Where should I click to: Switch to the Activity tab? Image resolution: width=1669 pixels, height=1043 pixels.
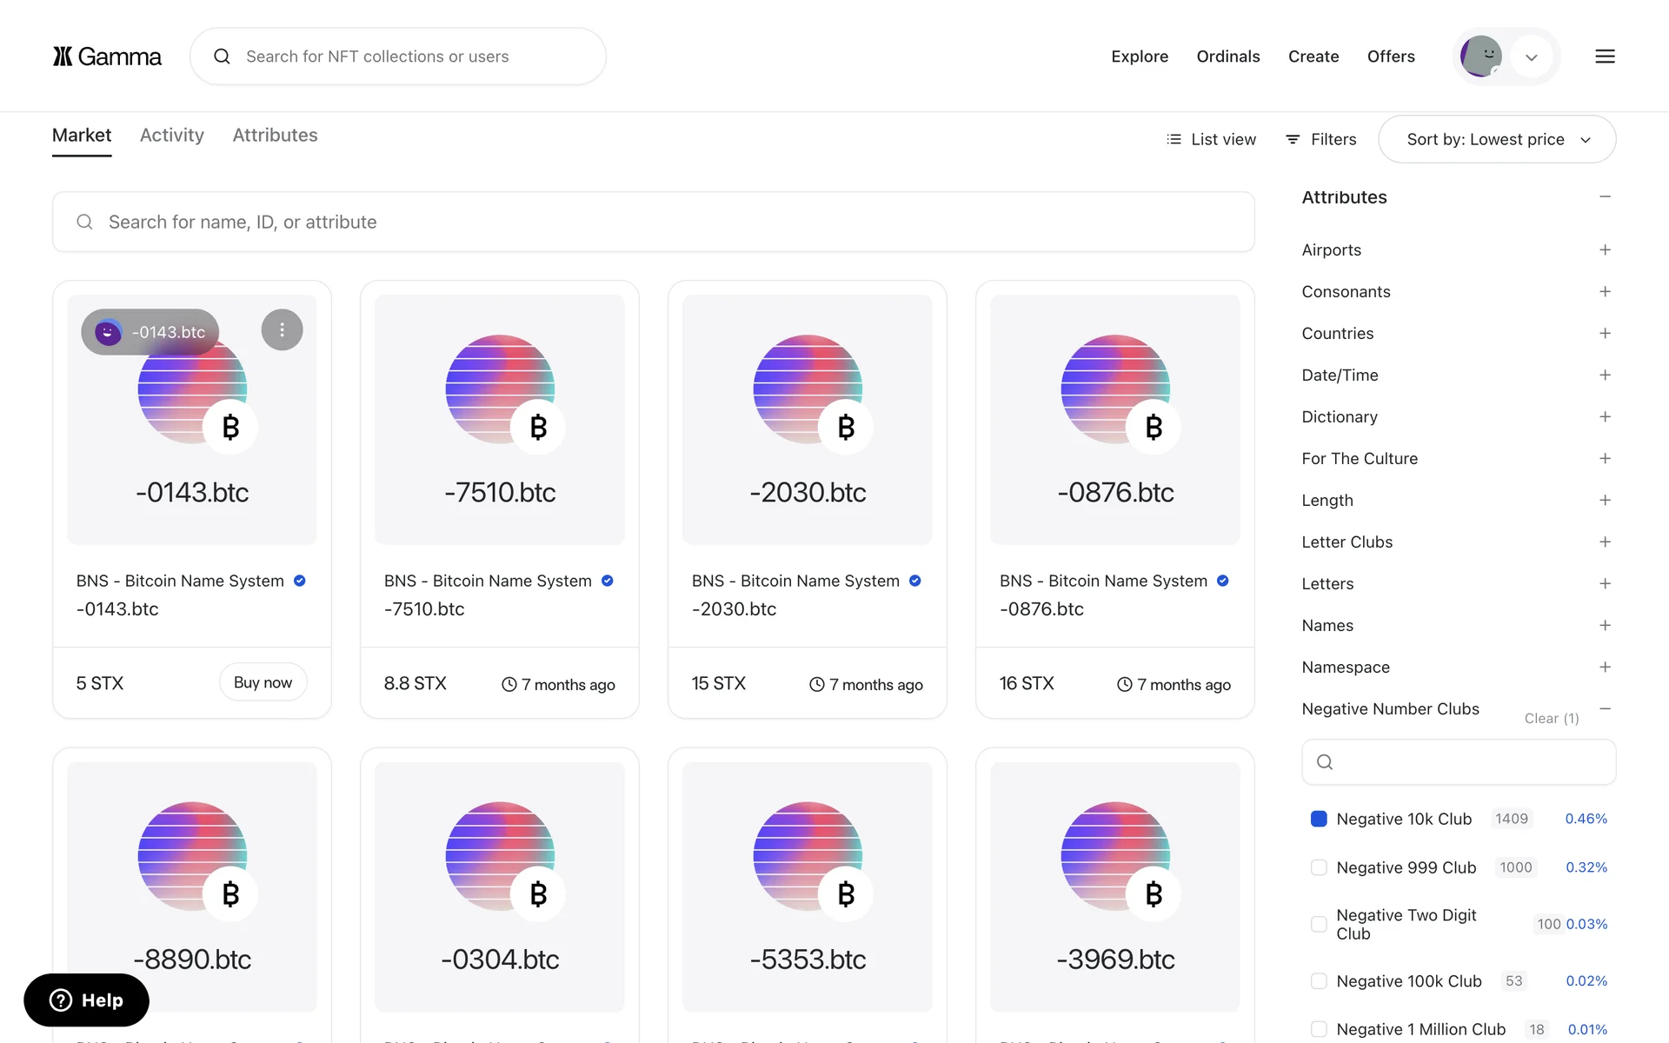(x=172, y=136)
